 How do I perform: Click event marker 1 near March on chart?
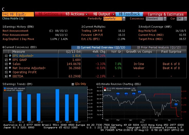[118, 94]
